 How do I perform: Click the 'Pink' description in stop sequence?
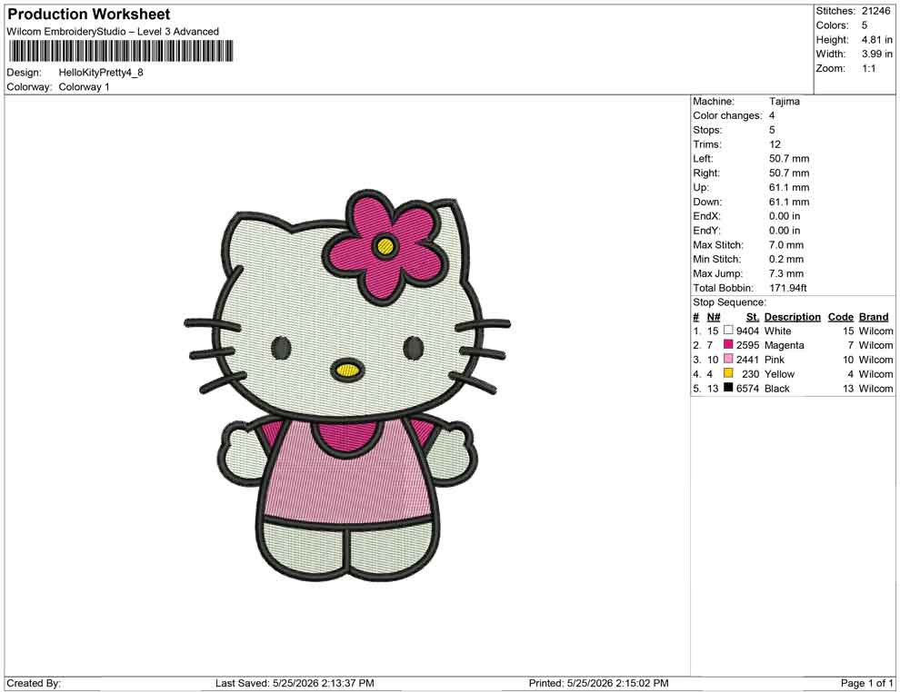coord(775,360)
